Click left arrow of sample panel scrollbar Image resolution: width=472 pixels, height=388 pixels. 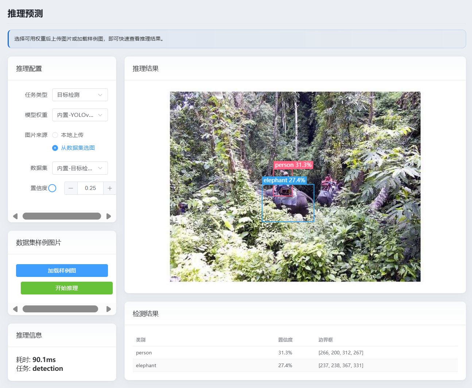[x=15, y=309]
